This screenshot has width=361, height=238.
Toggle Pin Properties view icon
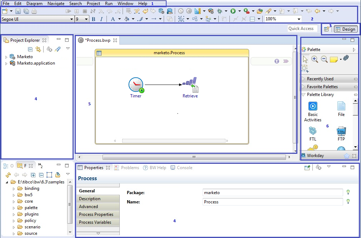tap(307, 168)
